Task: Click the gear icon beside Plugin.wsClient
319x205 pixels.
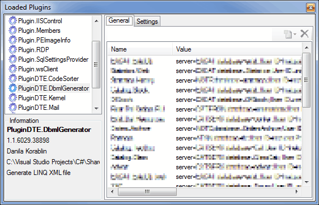Action: (x=12, y=69)
